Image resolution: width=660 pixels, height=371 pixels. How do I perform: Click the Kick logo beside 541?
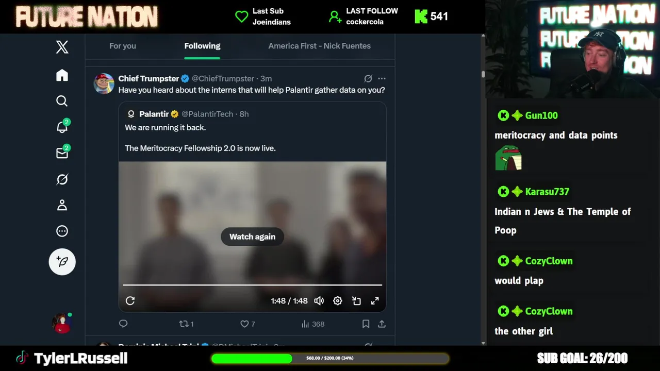[x=421, y=16]
